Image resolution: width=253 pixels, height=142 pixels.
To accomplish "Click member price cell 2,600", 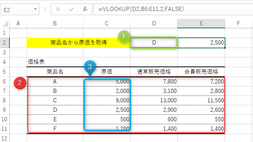I will click(201, 110).
